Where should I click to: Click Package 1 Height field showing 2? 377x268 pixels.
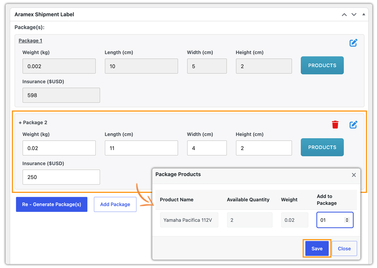pos(264,66)
